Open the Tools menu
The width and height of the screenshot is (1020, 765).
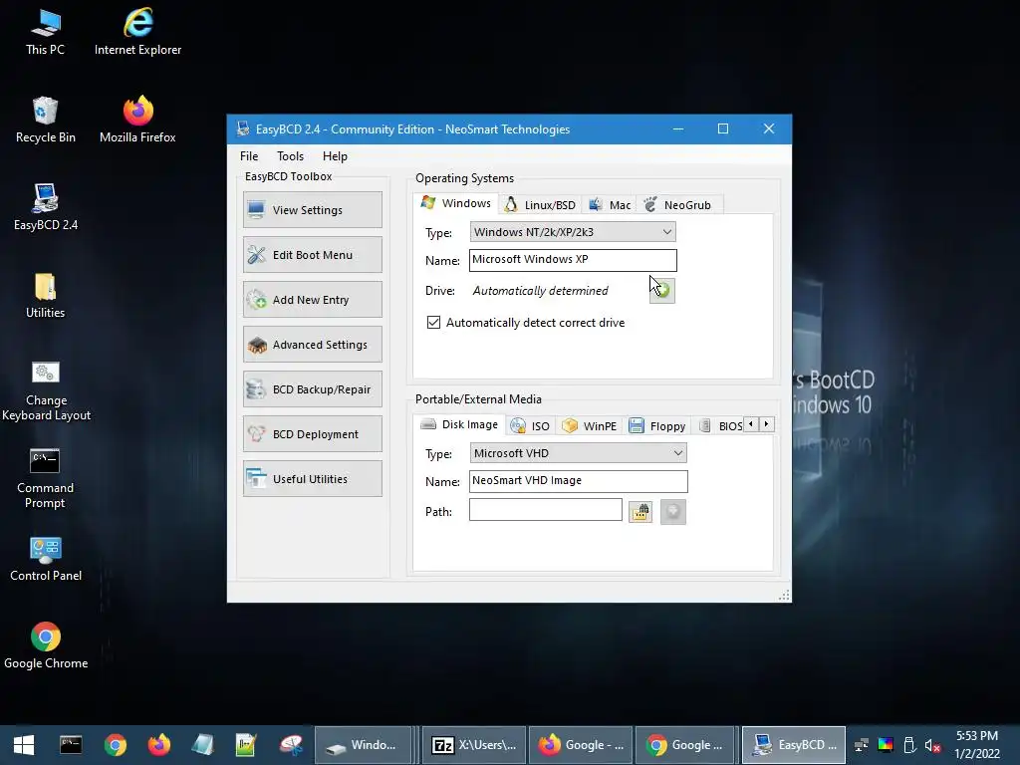(290, 156)
